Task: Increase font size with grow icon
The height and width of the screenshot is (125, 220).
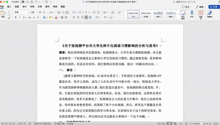Action: (x=40, y=12)
